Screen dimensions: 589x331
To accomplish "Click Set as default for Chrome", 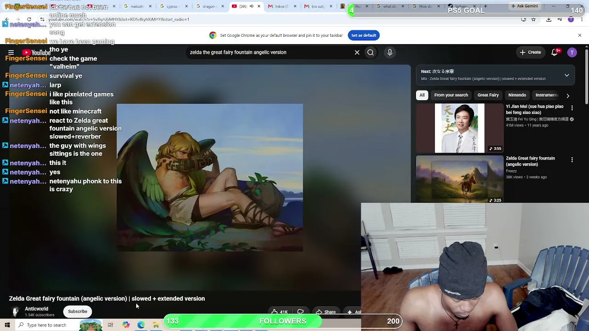I will (x=364, y=35).
